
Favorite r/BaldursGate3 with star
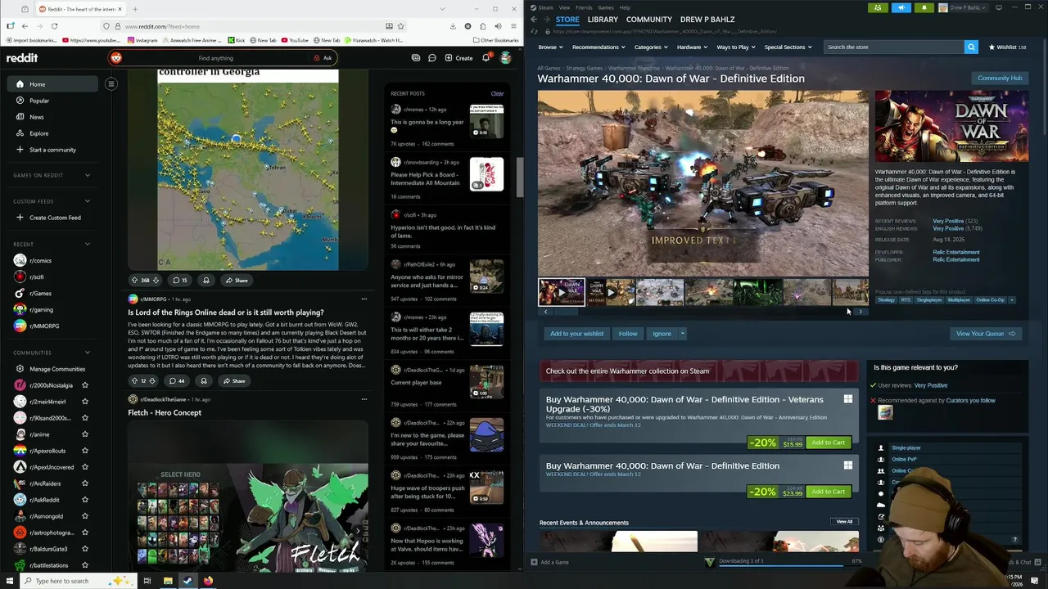(85, 549)
